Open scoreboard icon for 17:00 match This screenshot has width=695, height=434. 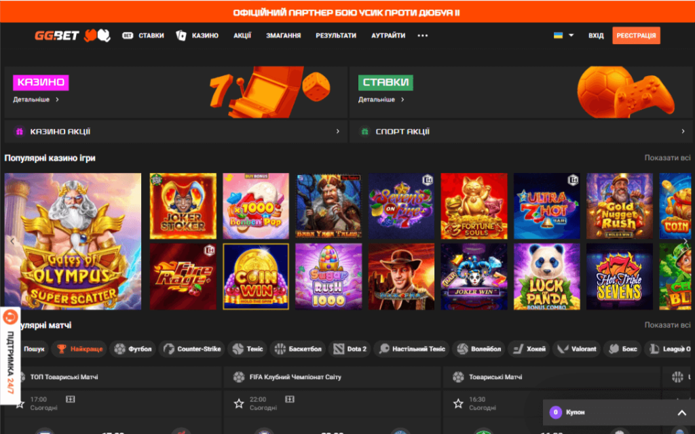70,399
